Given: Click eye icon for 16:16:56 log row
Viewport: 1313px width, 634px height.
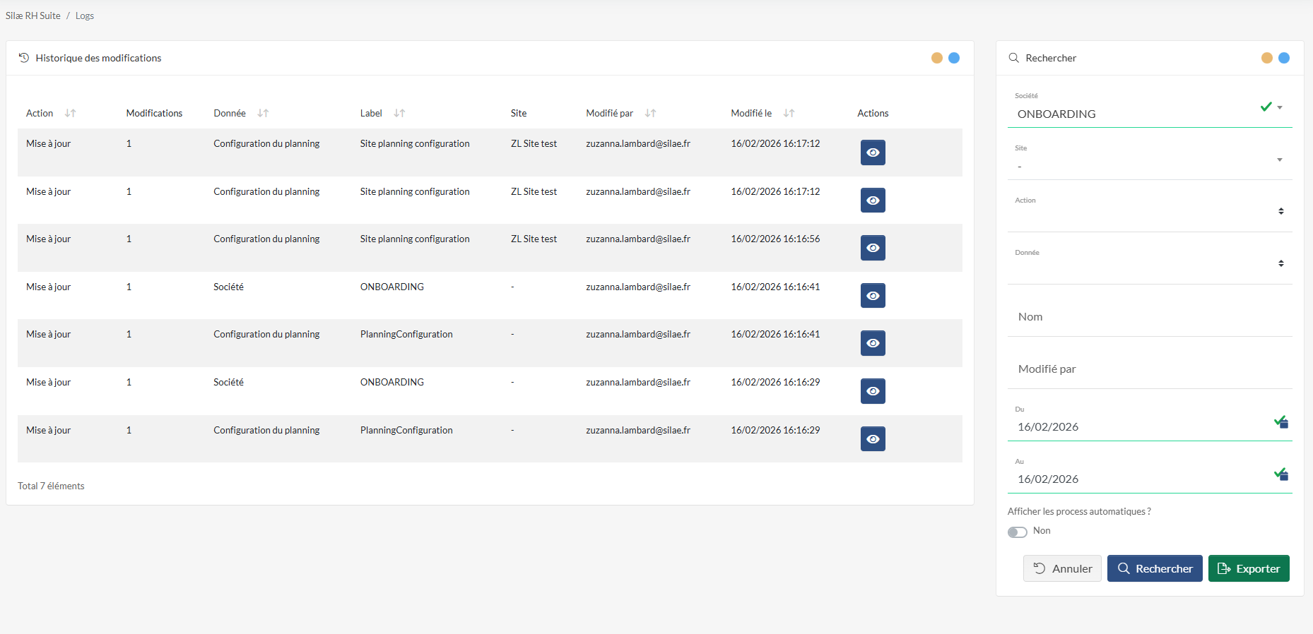Looking at the screenshot, I should point(873,248).
